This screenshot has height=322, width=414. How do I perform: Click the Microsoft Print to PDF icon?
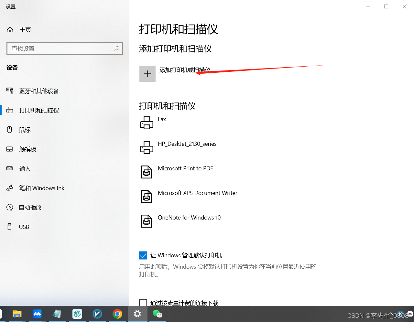[x=147, y=172]
